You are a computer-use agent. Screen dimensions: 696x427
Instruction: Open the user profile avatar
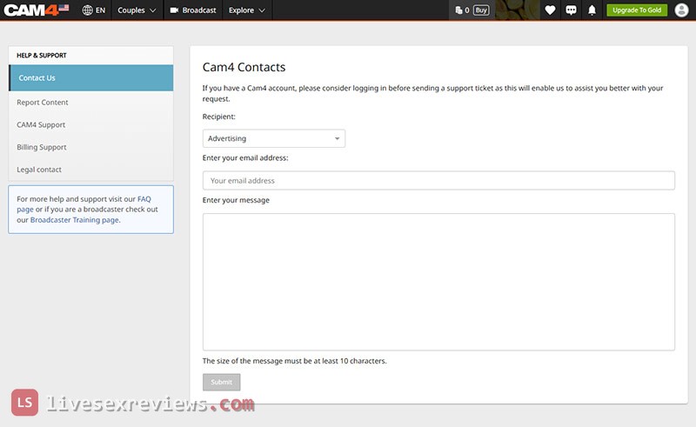coord(681,10)
